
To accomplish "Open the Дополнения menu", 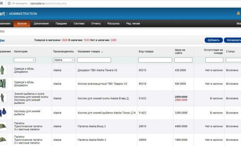I will 41,24.
